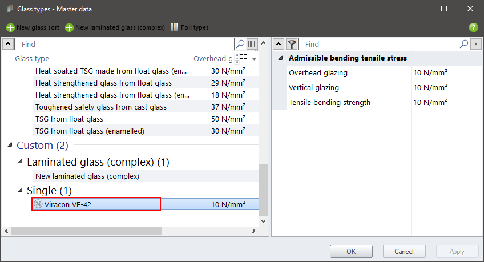Click the New glass sort plus icon

(x=10, y=27)
